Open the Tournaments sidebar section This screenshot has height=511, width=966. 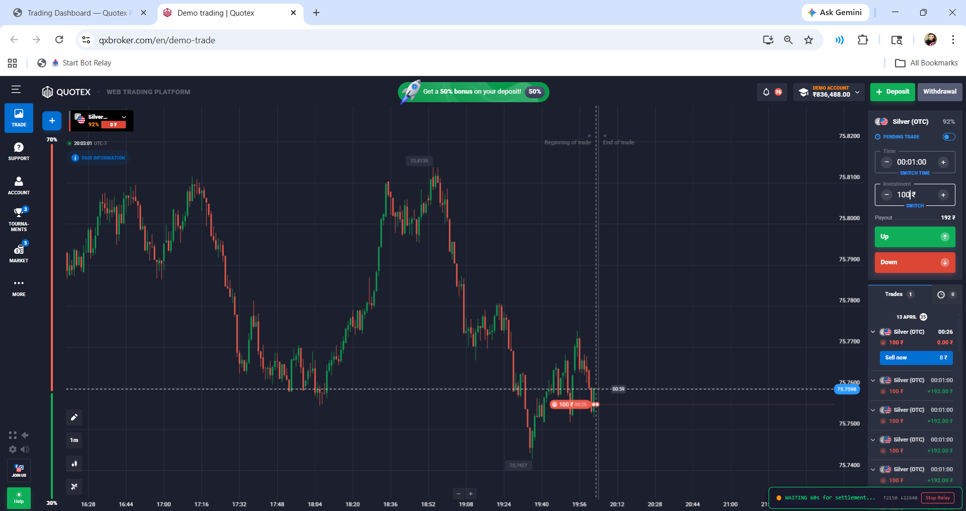pos(19,219)
